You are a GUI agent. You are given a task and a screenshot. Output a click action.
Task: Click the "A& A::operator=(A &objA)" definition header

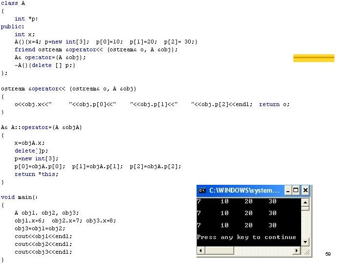tap(41, 128)
